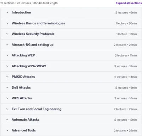
Task: Expand Wireless Security Protocols chevron
Action: coord(7,34)
